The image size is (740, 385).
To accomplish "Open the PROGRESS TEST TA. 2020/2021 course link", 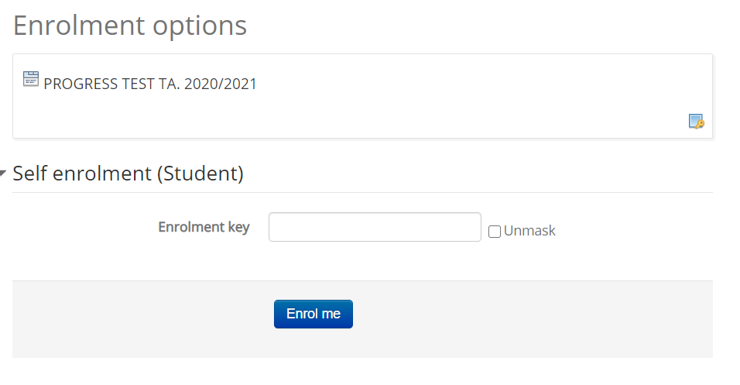I will click(150, 84).
